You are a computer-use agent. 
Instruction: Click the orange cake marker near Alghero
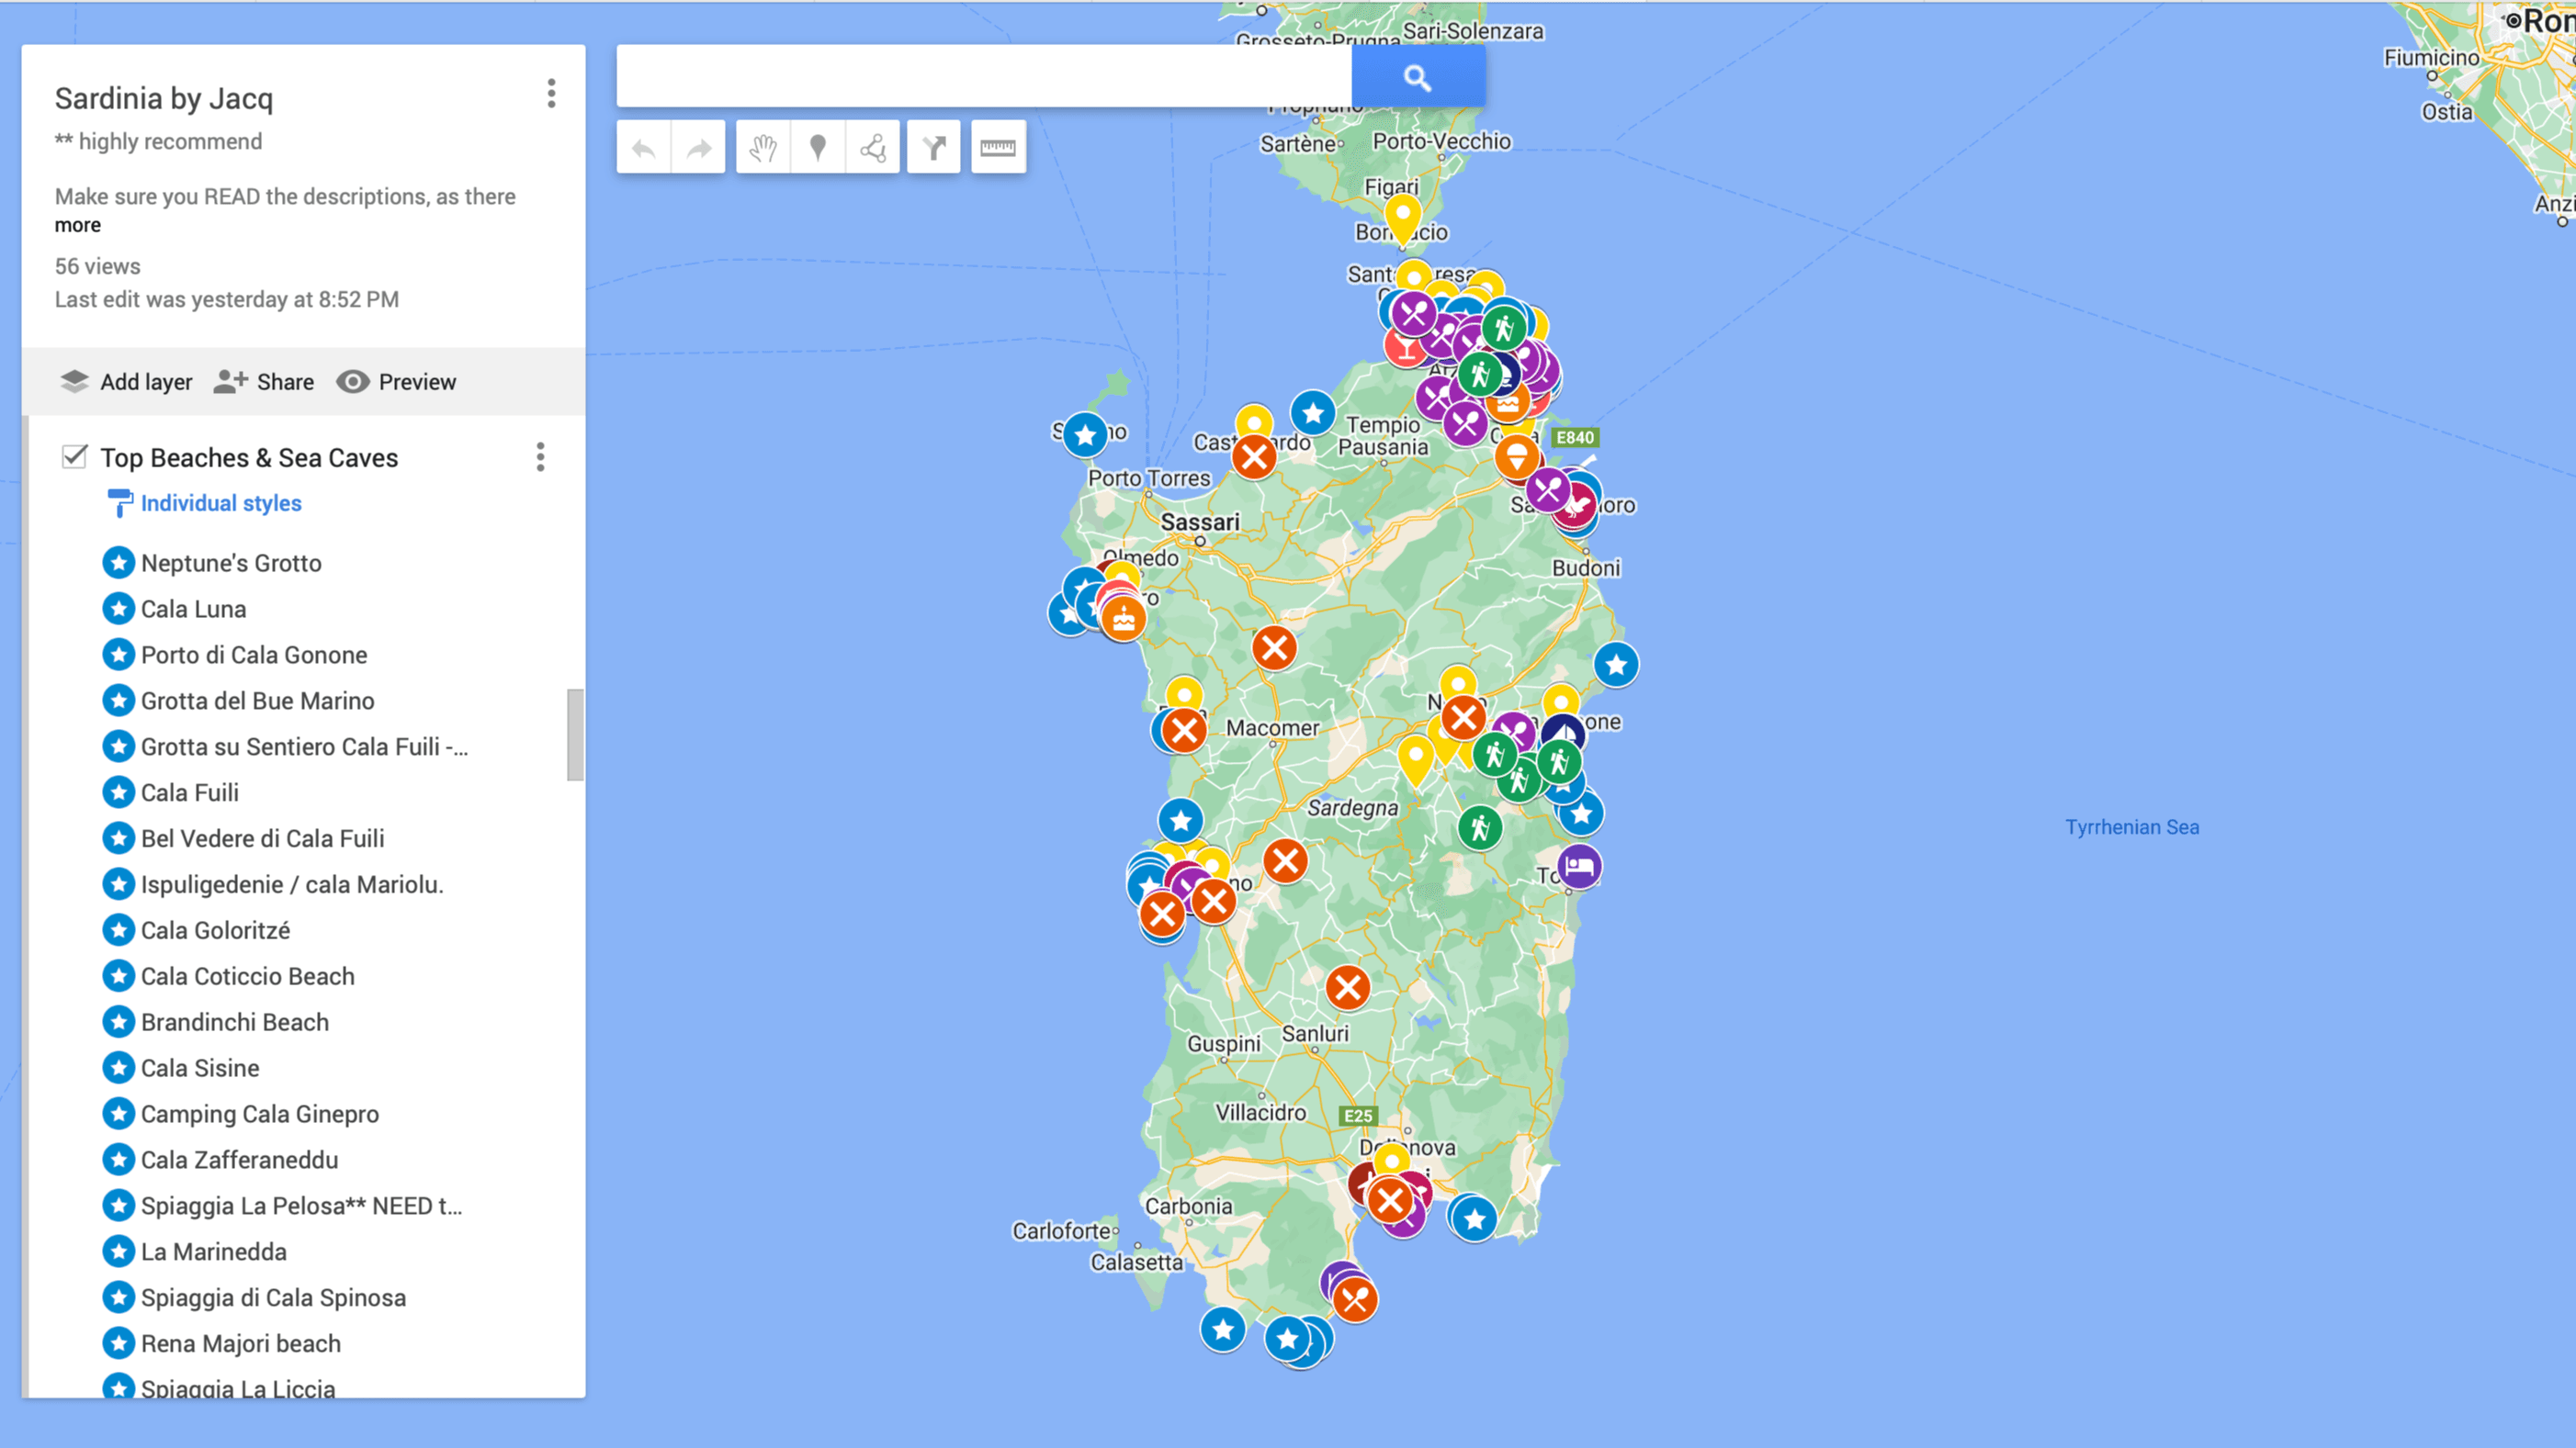click(1123, 620)
